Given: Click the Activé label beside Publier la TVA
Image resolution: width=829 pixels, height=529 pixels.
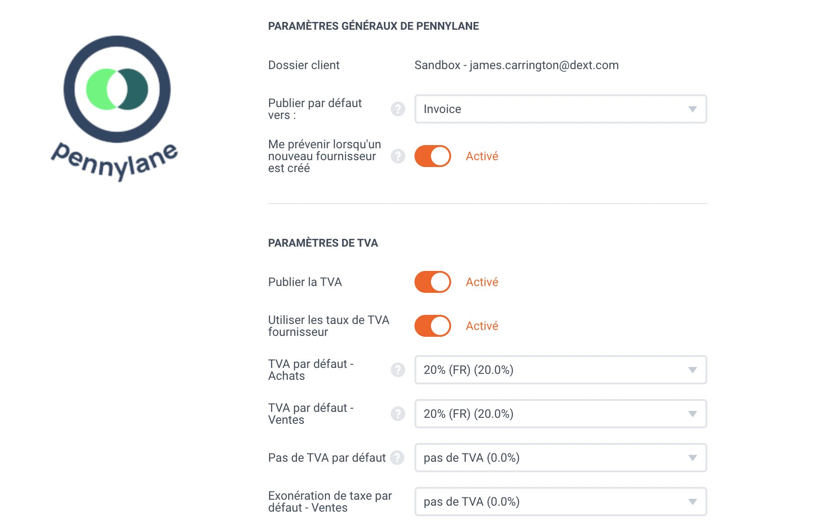Looking at the screenshot, I should [482, 282].
